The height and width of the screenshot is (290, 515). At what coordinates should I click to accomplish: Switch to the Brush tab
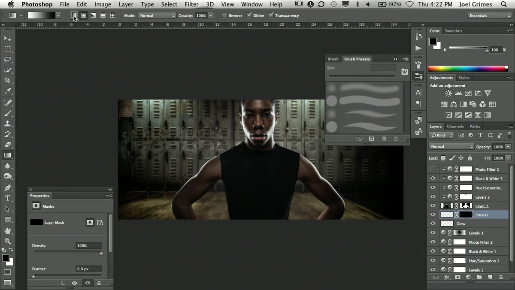tap(333, 59)
